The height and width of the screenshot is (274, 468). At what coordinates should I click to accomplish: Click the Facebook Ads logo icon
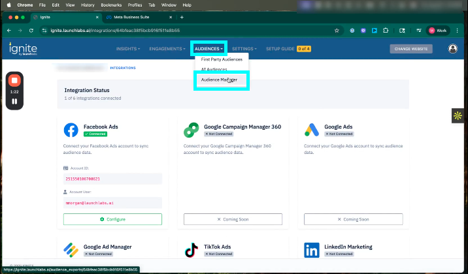point(71,129)
